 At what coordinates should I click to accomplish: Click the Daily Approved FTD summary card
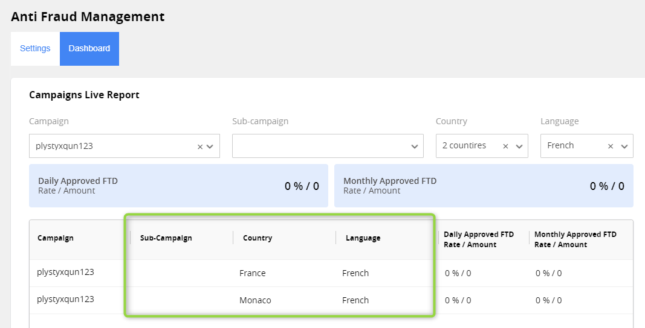coord(178,186)
